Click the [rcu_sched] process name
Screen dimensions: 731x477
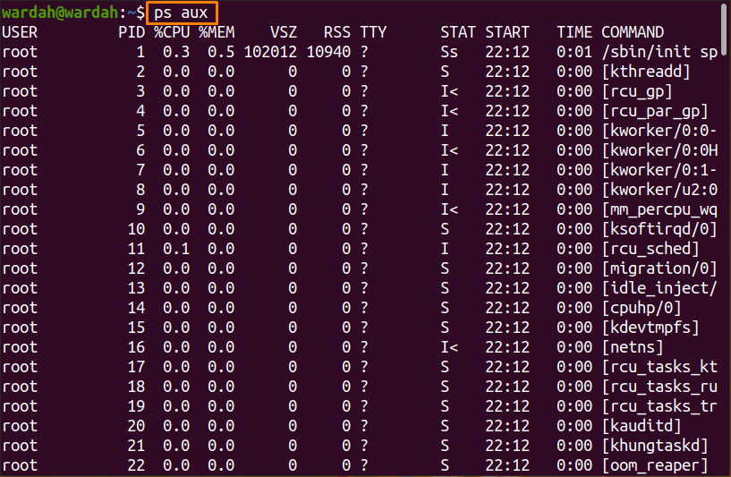pyautogui.click(x=650, y=249)
